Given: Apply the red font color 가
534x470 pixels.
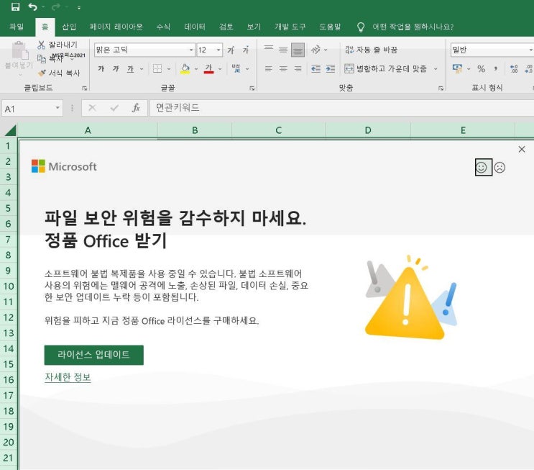Looking at the screenshot, I should pyautogui.click(x=208, y=68).
